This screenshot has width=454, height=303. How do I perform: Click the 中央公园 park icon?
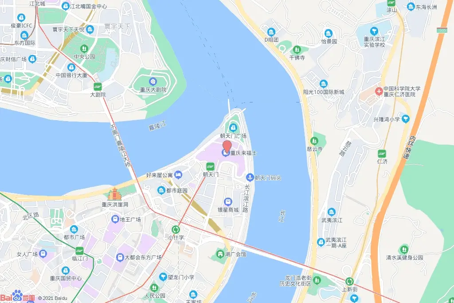(x=84, y=48)
